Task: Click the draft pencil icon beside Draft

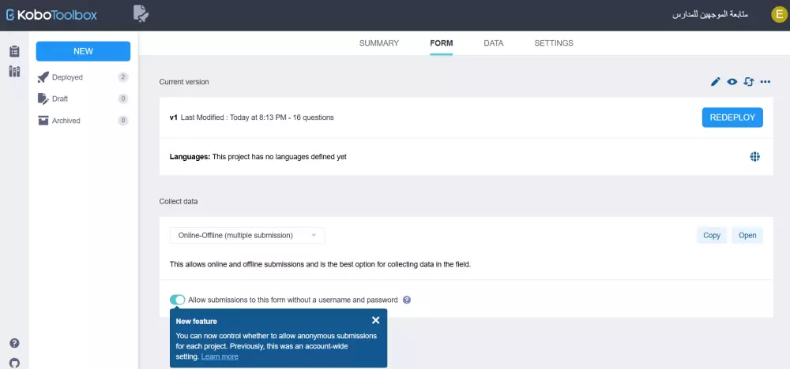Action: pos(43,99)
